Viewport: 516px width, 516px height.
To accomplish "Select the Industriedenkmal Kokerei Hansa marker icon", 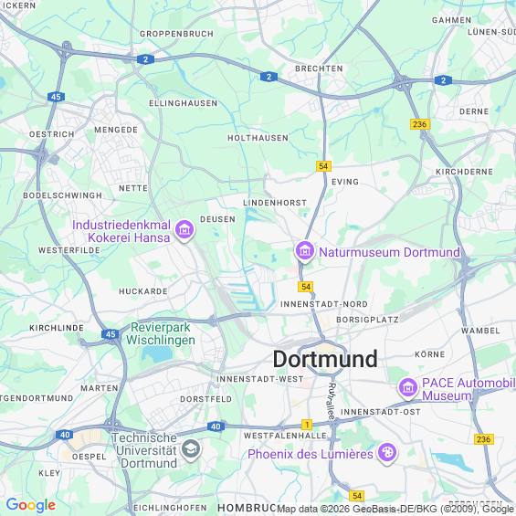I will tap(184, 230).
